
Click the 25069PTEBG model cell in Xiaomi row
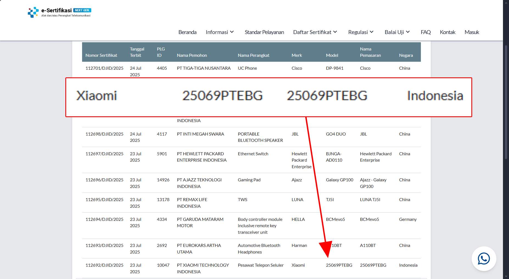coord(339,265)
